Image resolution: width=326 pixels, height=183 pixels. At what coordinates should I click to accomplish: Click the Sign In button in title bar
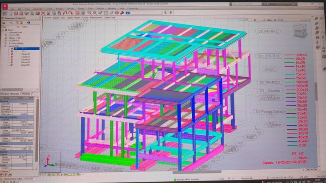tap(272, 4)
